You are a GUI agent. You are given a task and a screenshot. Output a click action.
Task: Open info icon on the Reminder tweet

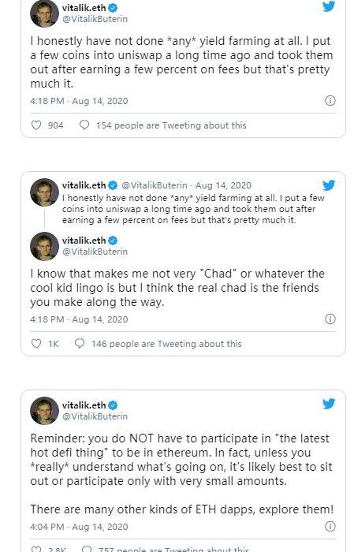(x=330, y=526)
